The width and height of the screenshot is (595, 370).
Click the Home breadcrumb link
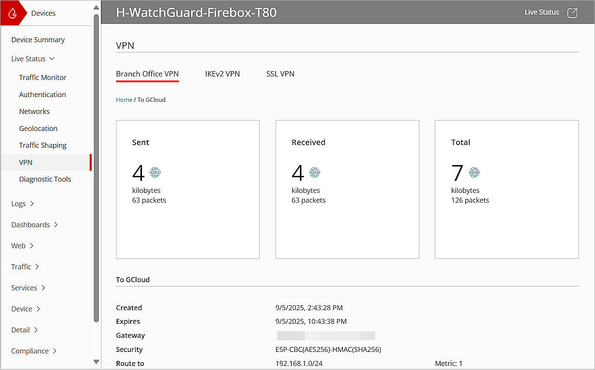pyautogui.click(x=124, y=100)
